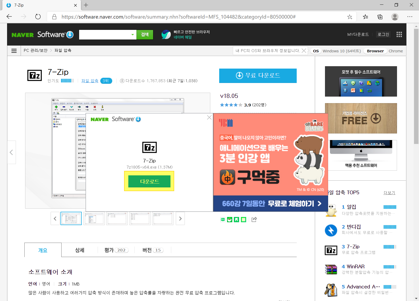This screenshot has height=301, width=419.
Task: Dismiss the PC OS info notice
Action: 304,51
